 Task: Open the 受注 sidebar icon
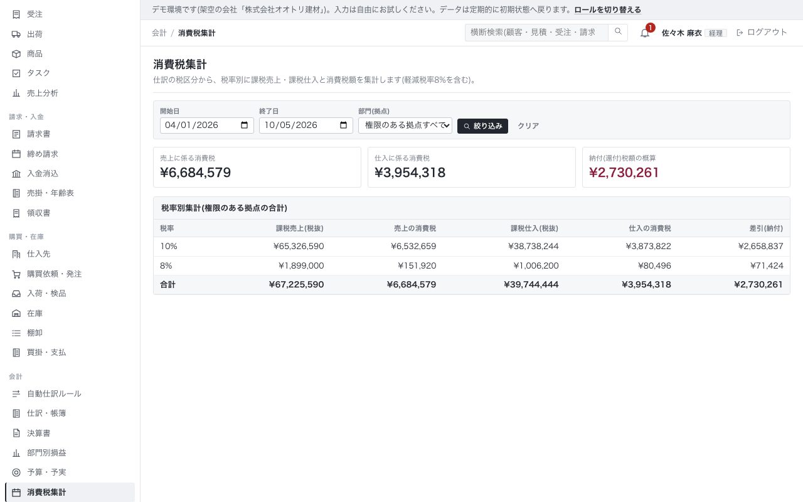click(x=16, y=14)
